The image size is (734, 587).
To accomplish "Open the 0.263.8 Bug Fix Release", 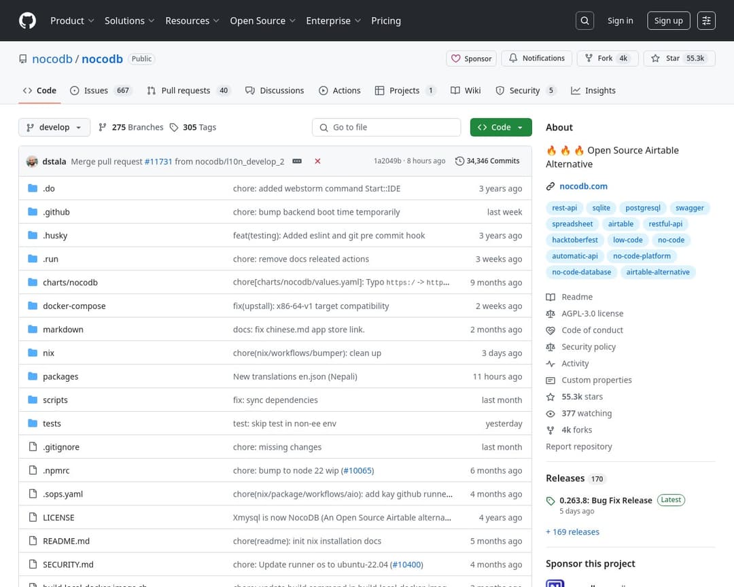I will click(x=606, y=501).
